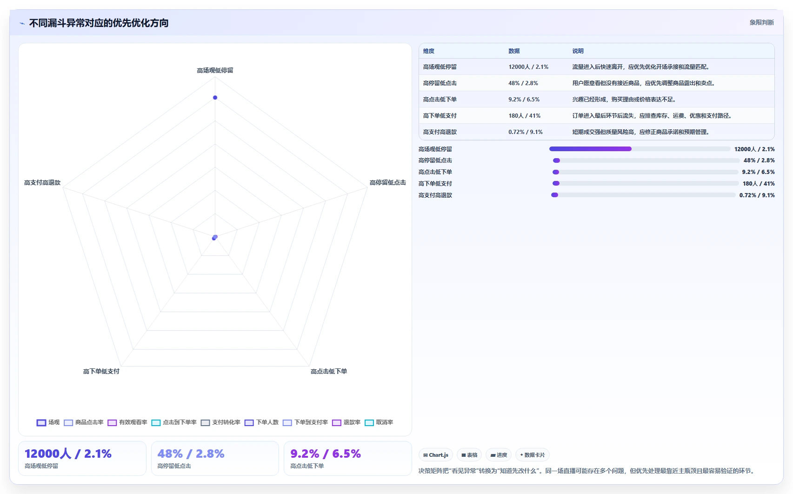The image size is (793, 494).
Task: Toggle the 支付转化率 legend series
Action: pos(220,422)
